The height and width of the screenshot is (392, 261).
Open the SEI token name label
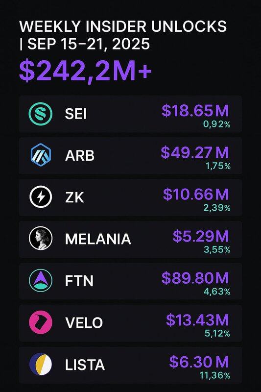pyautogui.click(x=76, y=114)
